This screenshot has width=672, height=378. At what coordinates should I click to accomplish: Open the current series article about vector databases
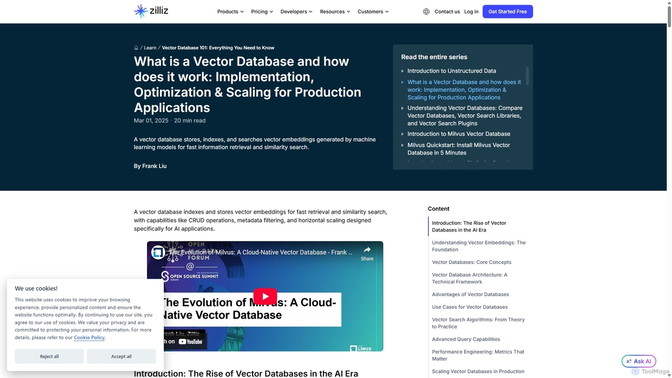click(464, 90)
